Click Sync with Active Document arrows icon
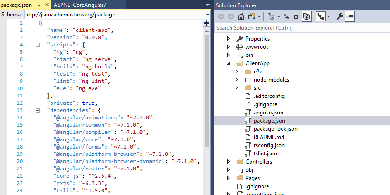The image size is (390, 195). tap(287, 17)
